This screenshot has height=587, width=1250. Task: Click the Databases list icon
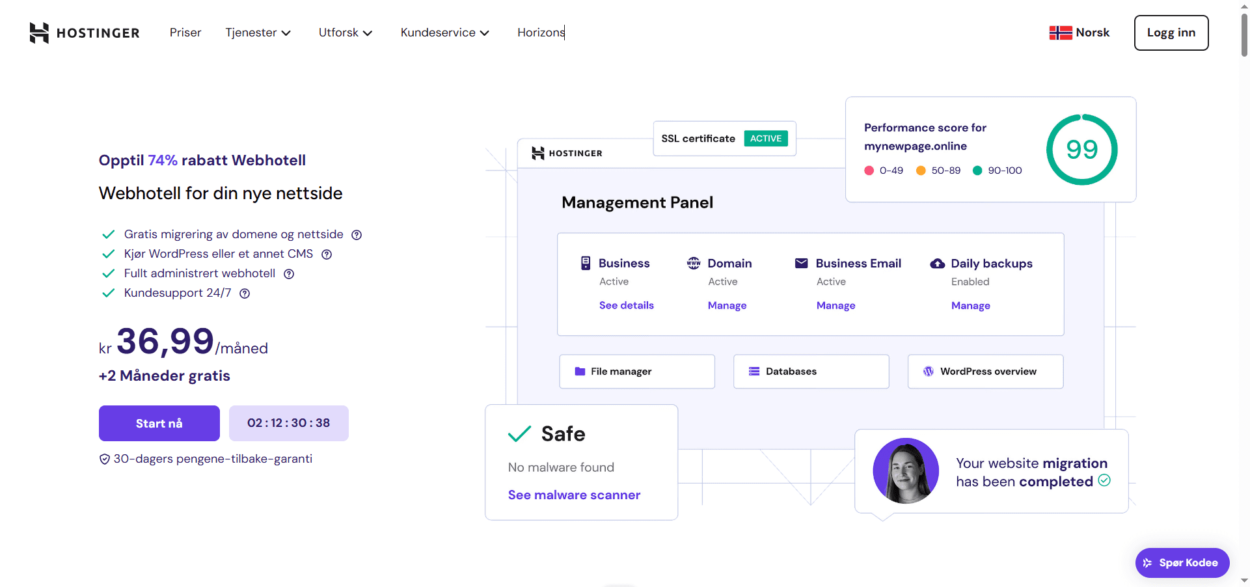[x=754, y=372]
